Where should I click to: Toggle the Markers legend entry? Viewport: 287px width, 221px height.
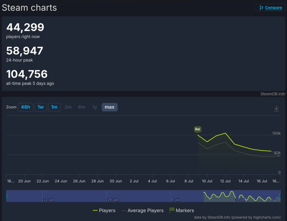182,210
